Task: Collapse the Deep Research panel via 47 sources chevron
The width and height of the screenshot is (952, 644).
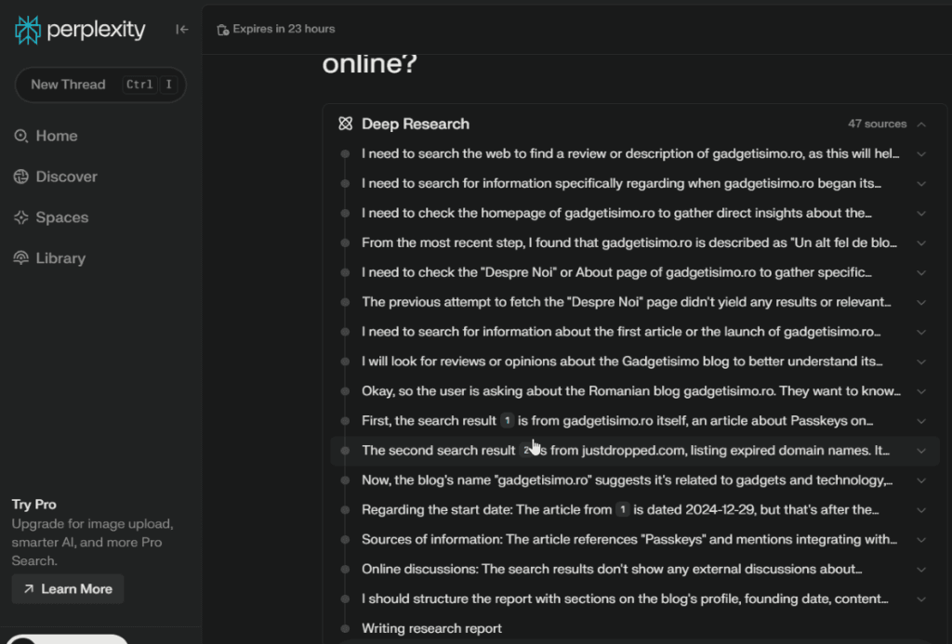Action: [x=921, y=124]
